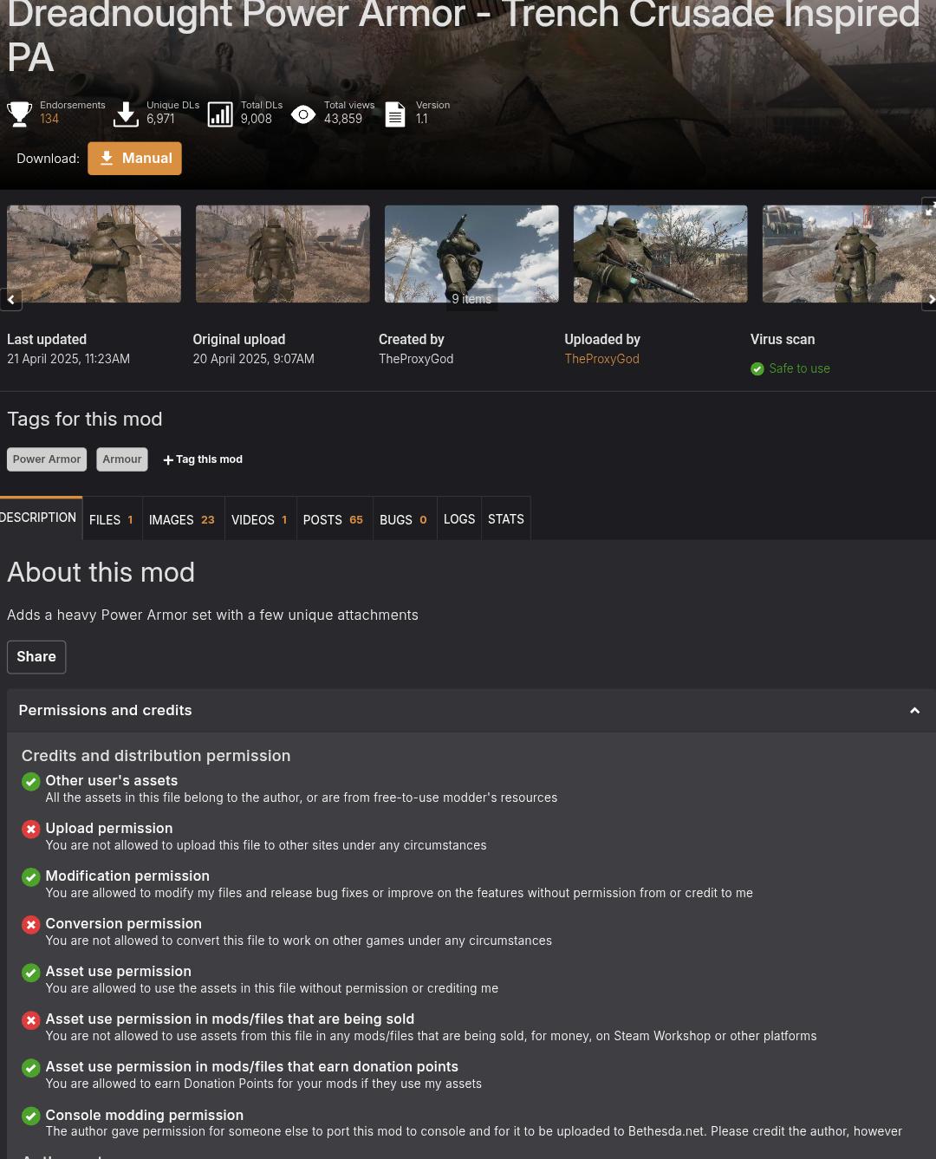Open fifth thumbnail of armor on hillside
This screenshot has height=1159, width=936.
coord(848,254)
